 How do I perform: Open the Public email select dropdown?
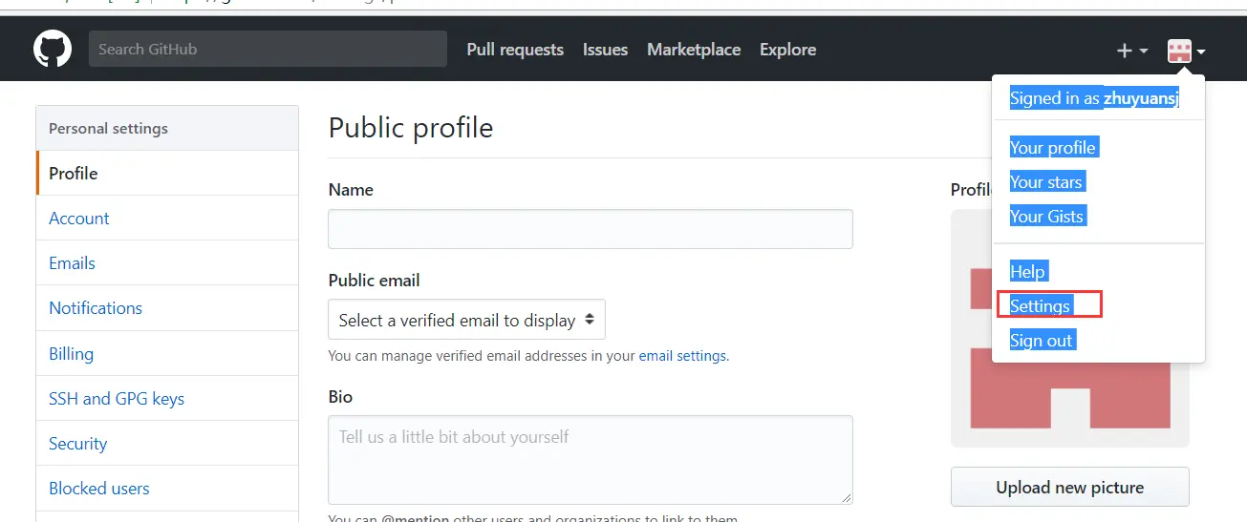(466, 320)
